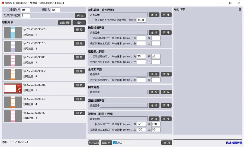The height and width of the screenshot is (147, 244).
Task: Delete template tpl20250310211659
Action: (79, 30)
